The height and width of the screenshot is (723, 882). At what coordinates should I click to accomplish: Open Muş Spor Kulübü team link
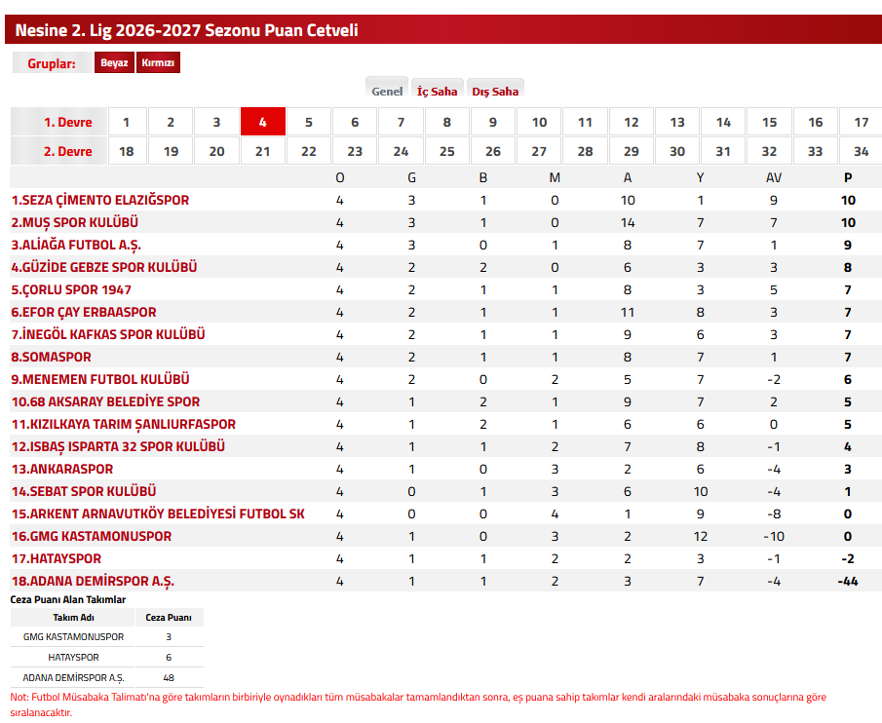tap(75, 222)
